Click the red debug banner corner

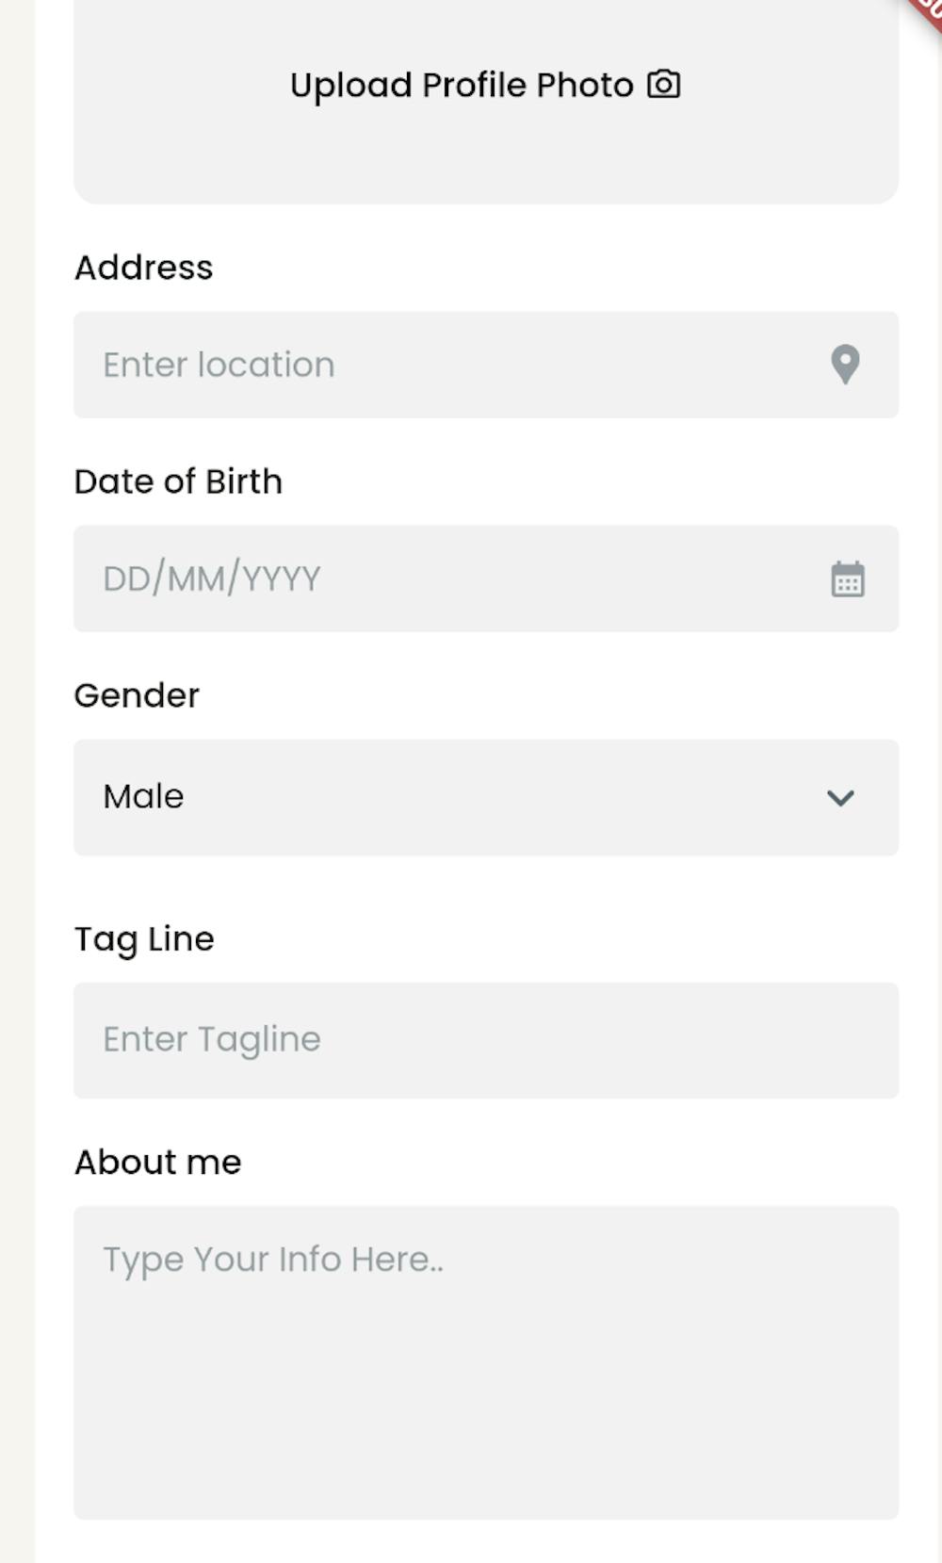tap(927, 11)
